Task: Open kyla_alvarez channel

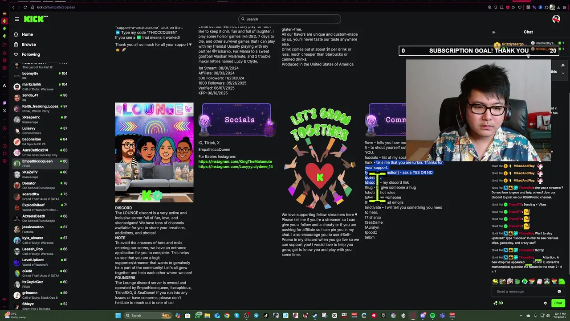Action: (x=40, y=240)
